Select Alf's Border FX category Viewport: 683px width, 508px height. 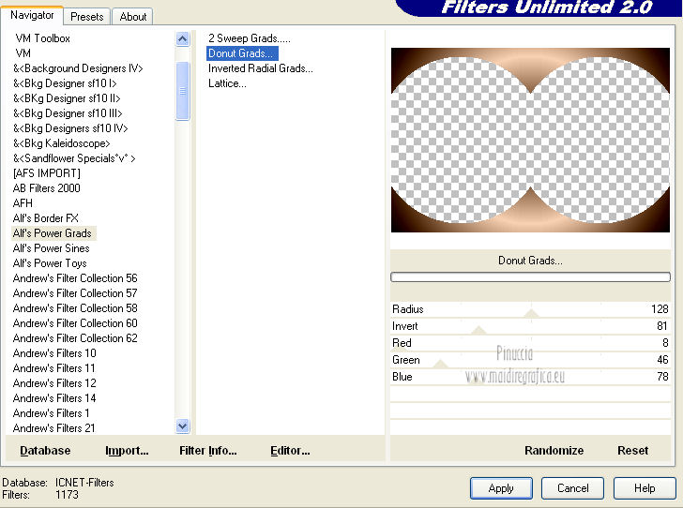coord(46,218)
